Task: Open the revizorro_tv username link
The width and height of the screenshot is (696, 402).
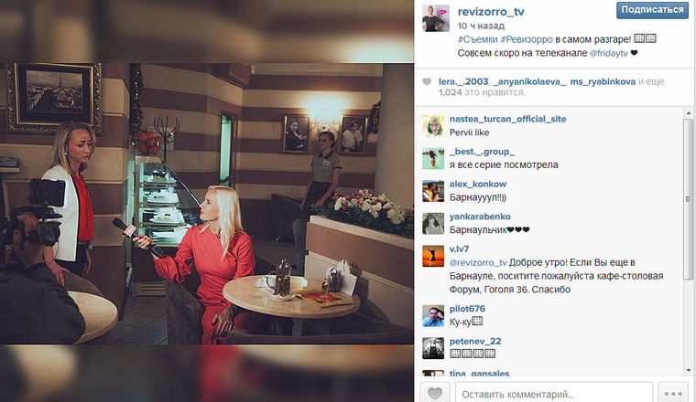Action: coord(491,12)
